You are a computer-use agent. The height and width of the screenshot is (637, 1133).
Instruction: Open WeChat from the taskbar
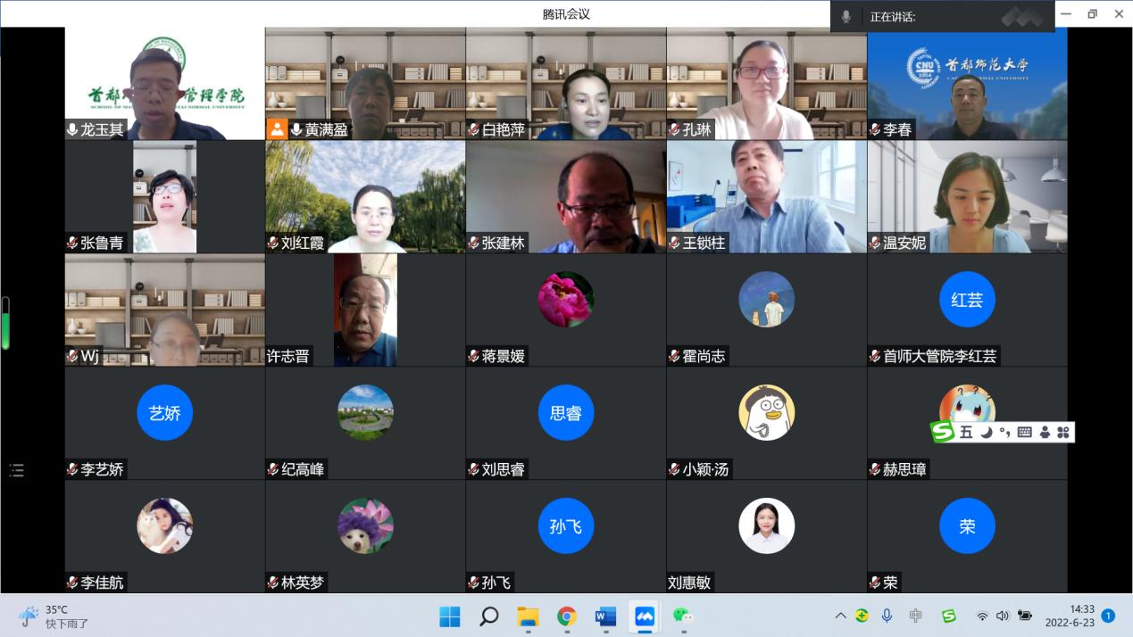683,616
